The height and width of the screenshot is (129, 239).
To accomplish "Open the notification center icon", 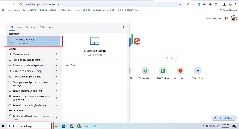I will pyautogui.click(x=234, y=126).
